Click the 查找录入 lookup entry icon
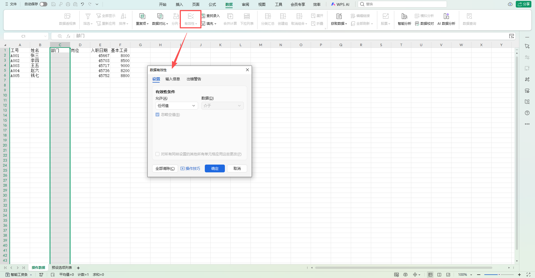 203,16
